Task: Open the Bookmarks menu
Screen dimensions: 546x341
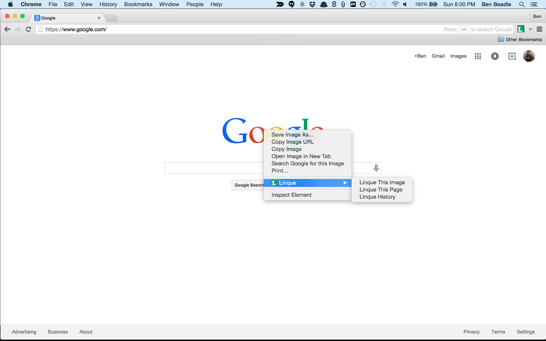Action: (x=138, y=4)
